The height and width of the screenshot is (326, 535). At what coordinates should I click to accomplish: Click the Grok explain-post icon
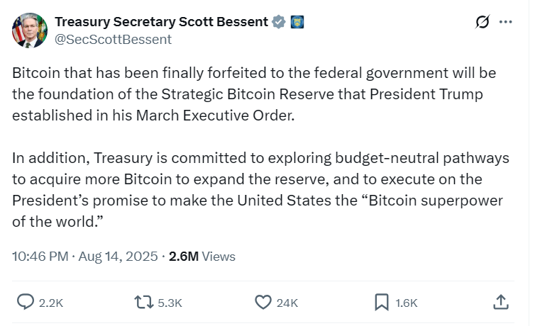[x=482, y=22]
